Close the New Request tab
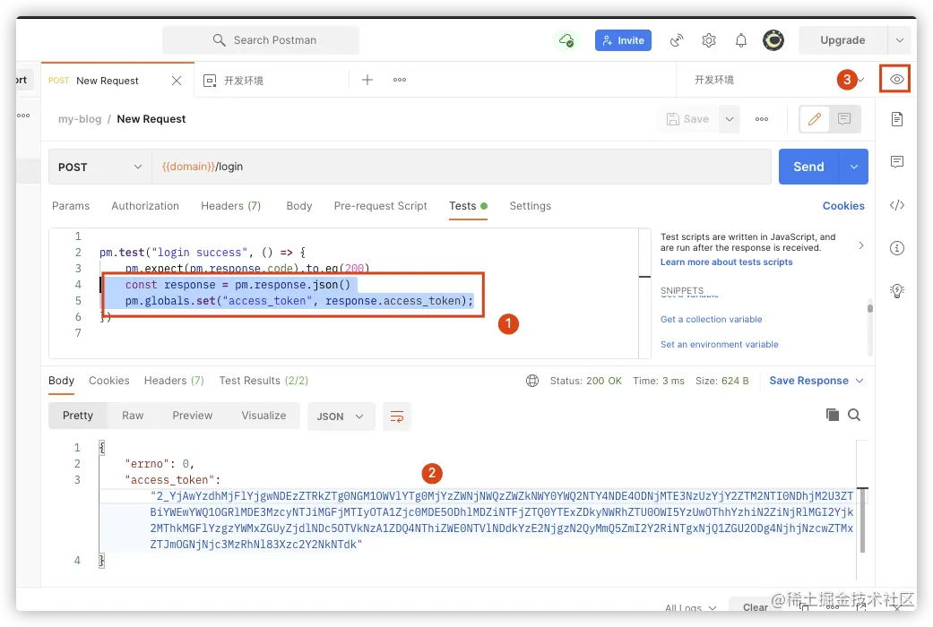The image size is (933, 627). (x=177, y=81)
